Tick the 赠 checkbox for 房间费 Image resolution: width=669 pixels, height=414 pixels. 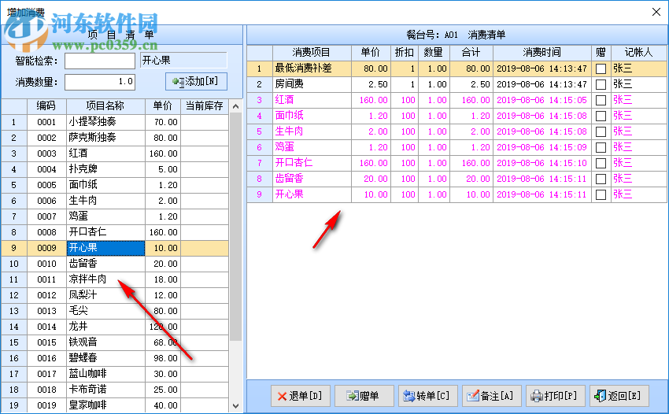point(601,84)
